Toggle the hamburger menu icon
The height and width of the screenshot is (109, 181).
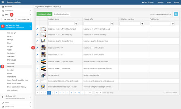(x=2, y=2)
